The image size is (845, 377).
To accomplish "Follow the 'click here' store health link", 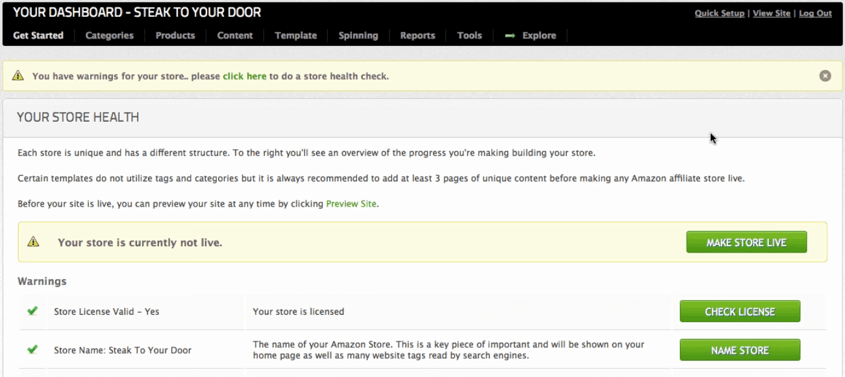I will 245,76.
